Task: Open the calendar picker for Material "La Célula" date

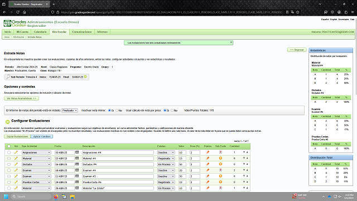Action: [77, 188]
